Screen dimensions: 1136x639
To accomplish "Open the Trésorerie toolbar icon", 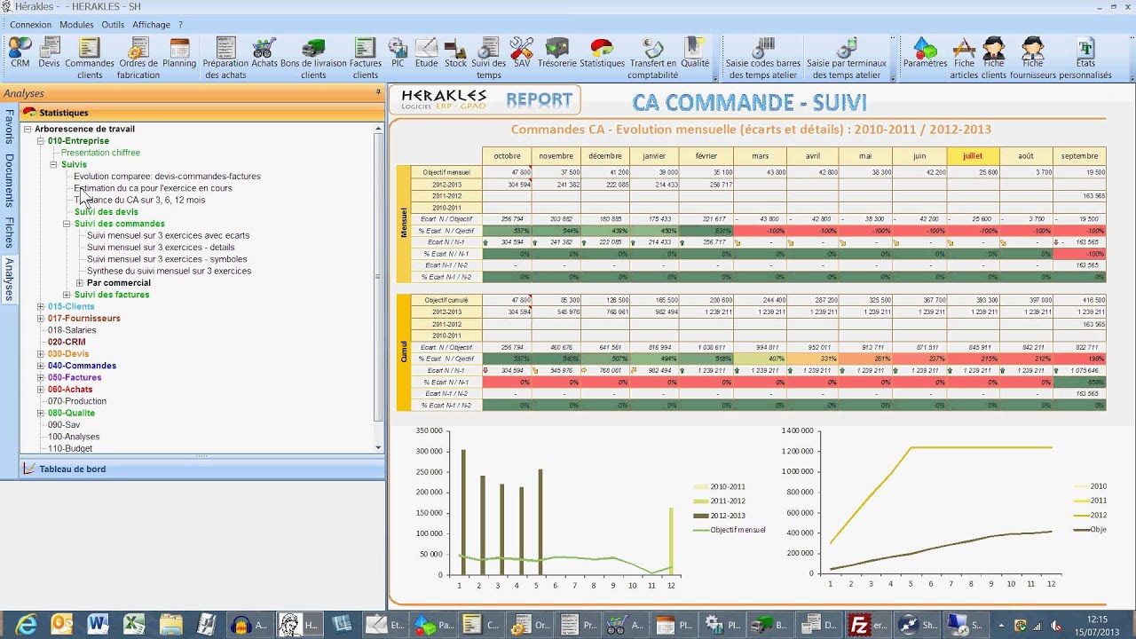I will tap(556, 53).
